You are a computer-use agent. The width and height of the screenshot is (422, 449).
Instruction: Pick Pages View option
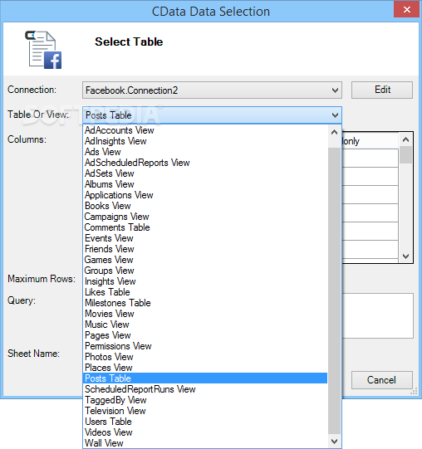tap(205, 335)
